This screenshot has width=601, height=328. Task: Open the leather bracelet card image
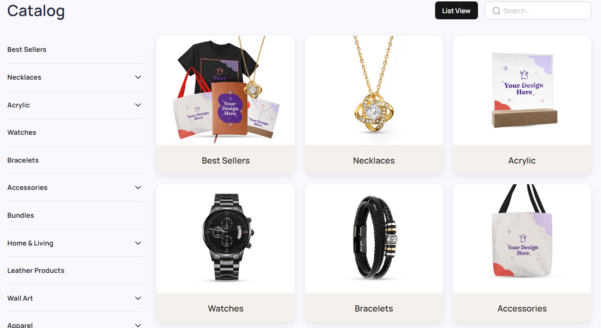[x=374, y=238]
